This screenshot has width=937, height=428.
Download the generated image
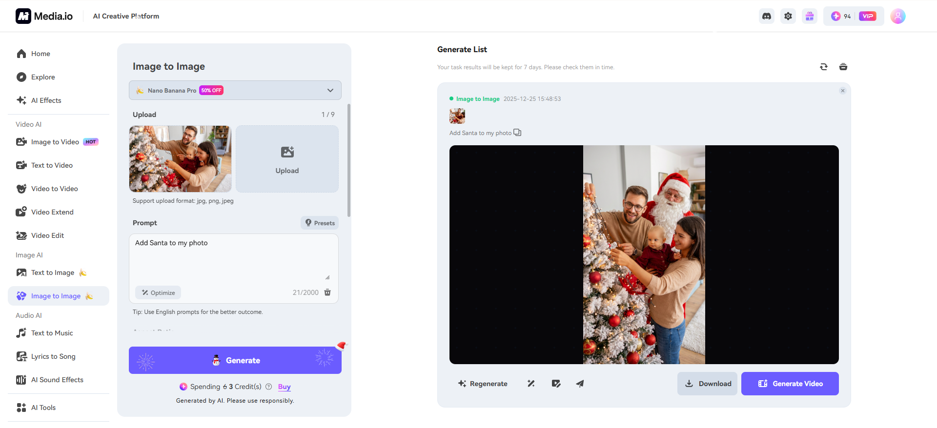pyautogui.click(x=708, y=384)
